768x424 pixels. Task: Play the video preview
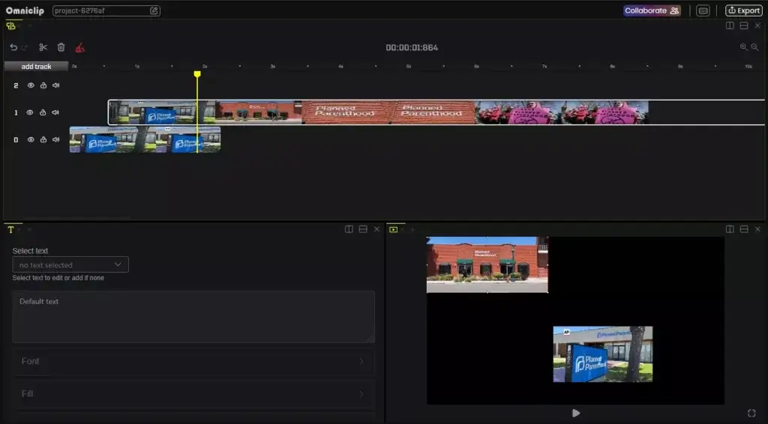point(576,414)
